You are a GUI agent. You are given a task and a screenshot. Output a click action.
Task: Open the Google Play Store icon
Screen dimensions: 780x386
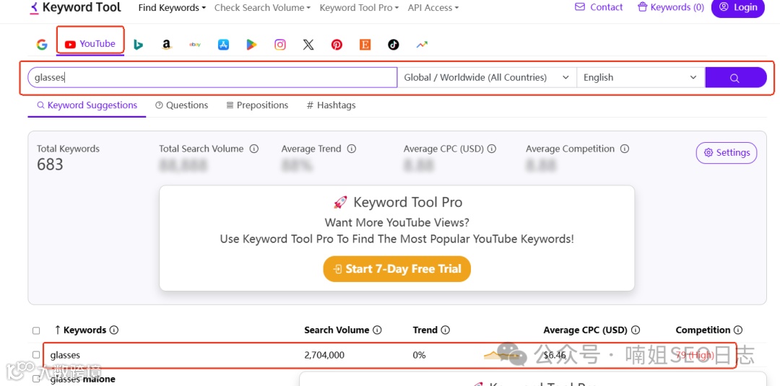click(251, 45)
